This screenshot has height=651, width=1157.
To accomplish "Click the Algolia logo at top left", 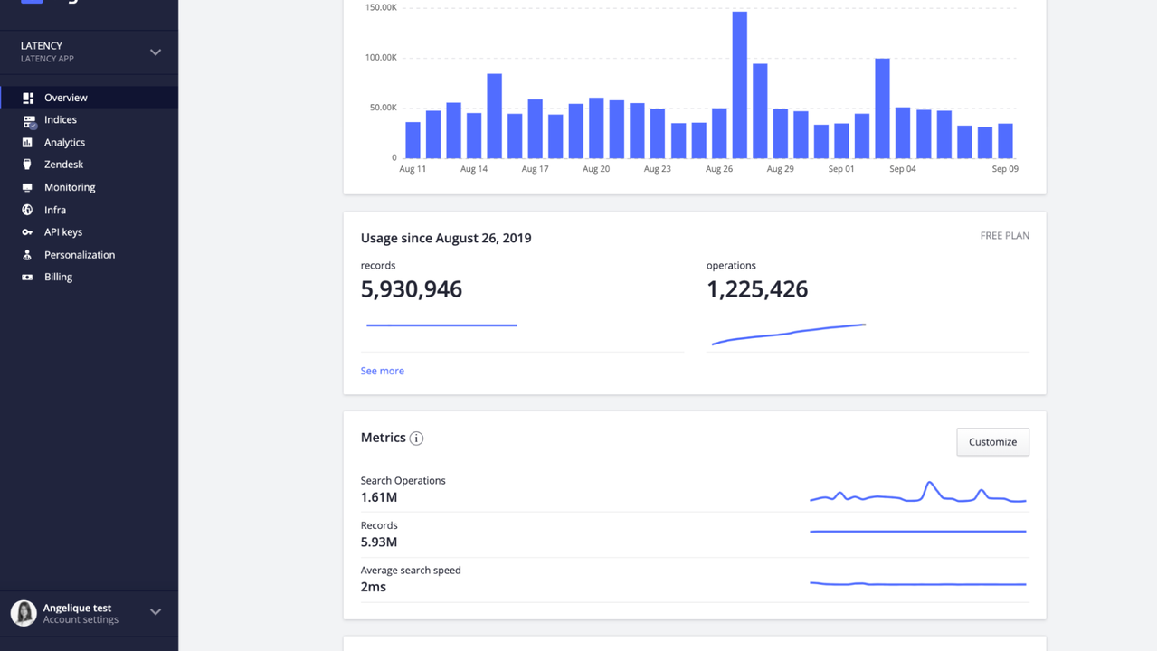I will point(33,3).
